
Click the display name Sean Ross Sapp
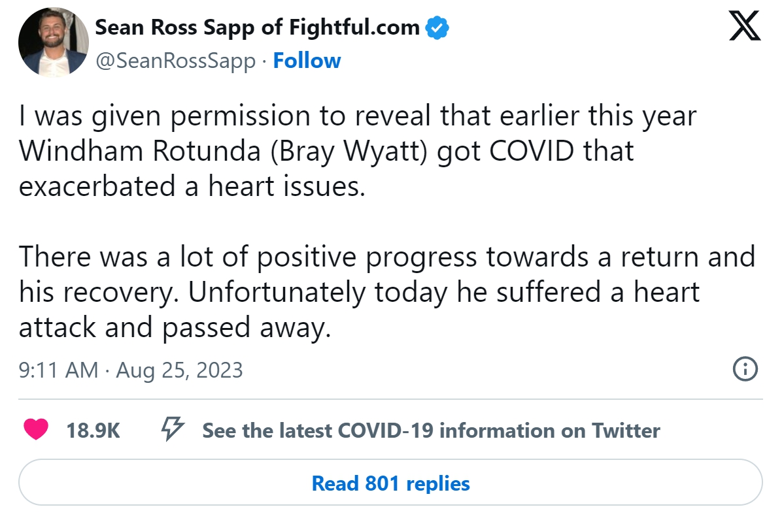pyautogui.click(x=257, y=27)
